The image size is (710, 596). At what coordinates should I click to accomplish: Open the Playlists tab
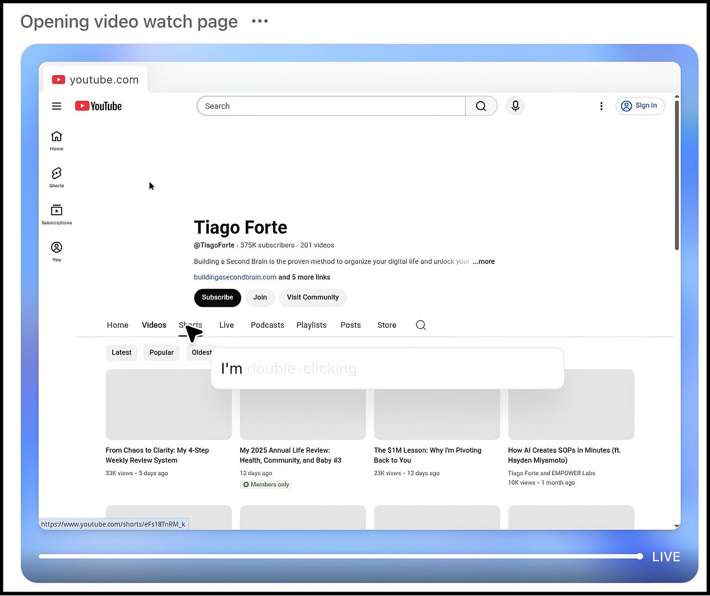point(312,325)
